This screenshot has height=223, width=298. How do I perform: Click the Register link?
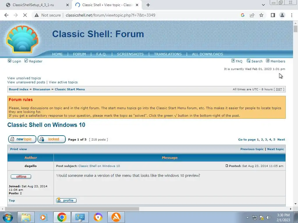click(36, 61)
